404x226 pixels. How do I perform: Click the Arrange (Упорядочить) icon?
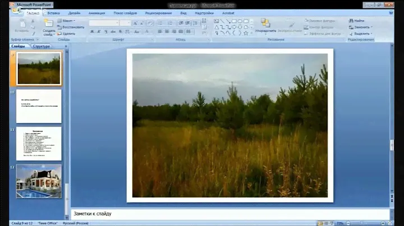(x=265, y=23)
